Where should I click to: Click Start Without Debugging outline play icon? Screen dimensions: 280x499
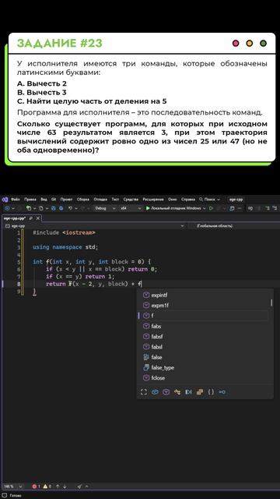pyautogui.click(x=211, y=208)
